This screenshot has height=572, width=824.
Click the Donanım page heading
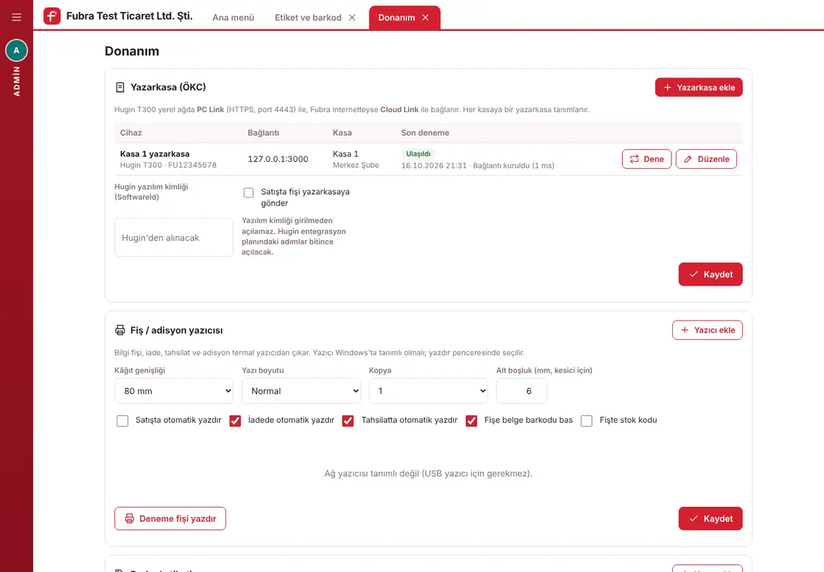point(132,51)
